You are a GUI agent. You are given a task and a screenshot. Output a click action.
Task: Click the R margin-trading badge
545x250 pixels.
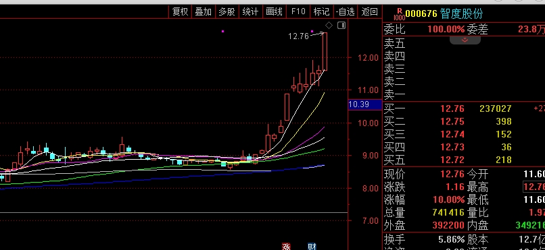(400, 11)
